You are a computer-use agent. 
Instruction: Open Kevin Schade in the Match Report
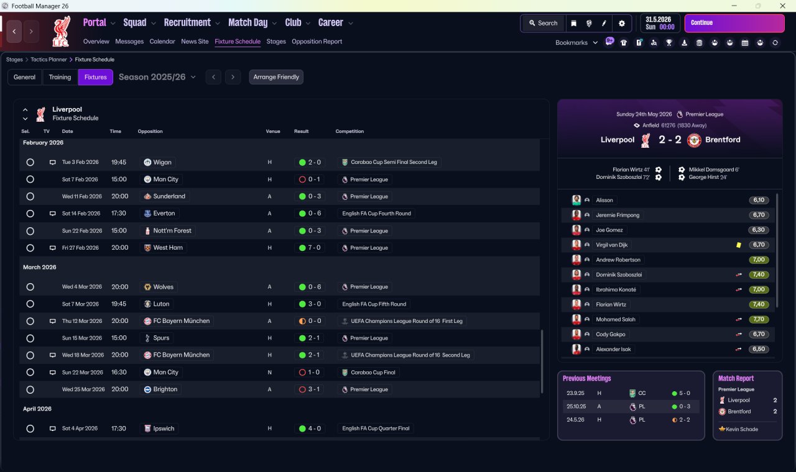click(x=742, y=429)
